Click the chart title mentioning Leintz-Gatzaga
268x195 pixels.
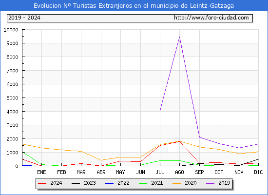pos(134,6)
